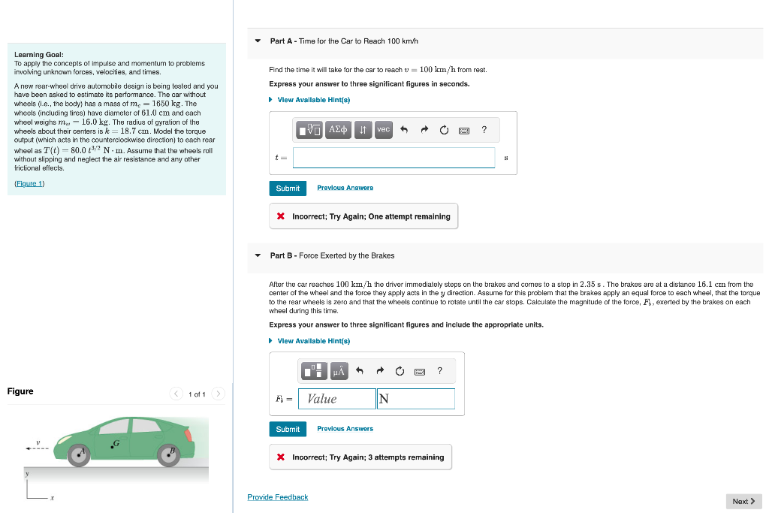Click inside the Value field for Fb

336,399
